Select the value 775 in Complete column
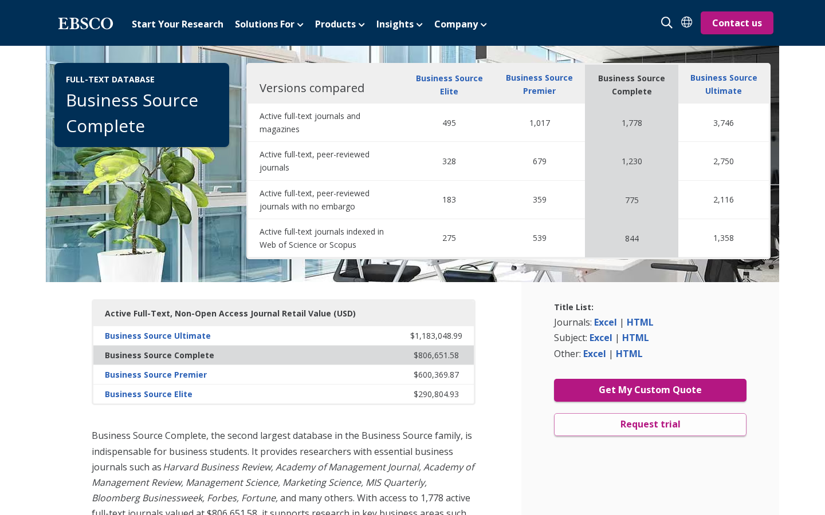The image size is (825, 515). [632, 200]
